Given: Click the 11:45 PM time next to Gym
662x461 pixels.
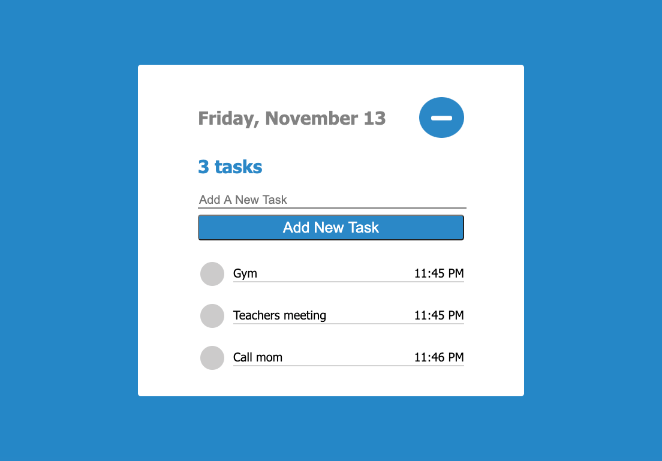Looking at the screenshot, I should [x=438, y=273].
